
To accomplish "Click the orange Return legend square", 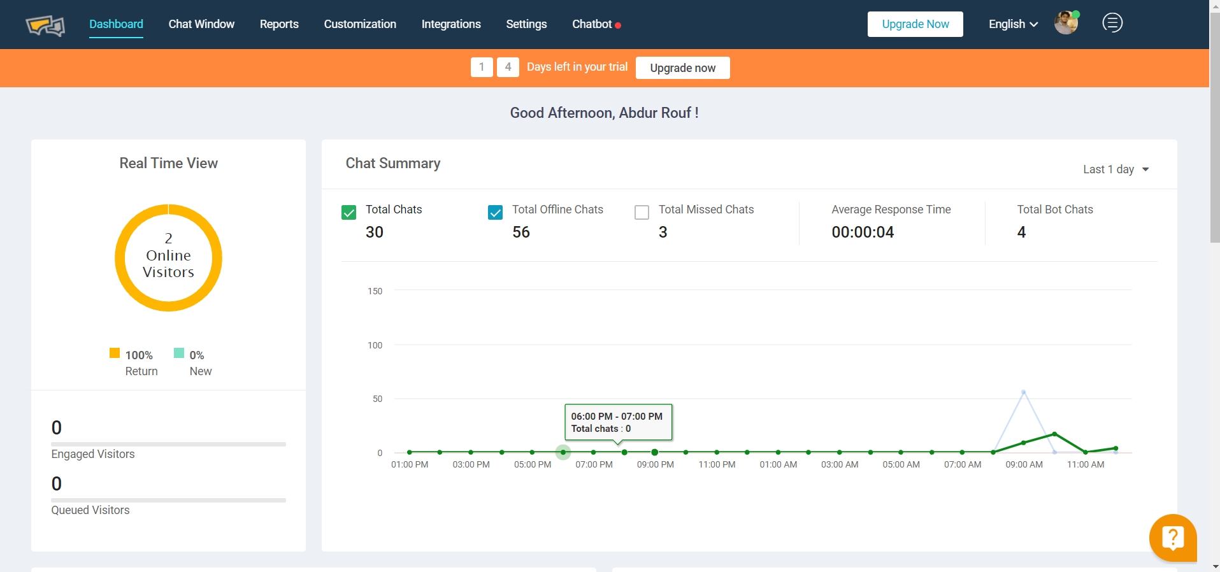I will tap(115, 353).
